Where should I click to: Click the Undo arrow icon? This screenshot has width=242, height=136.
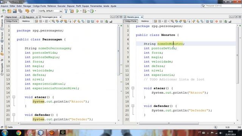tap(27, 11)
